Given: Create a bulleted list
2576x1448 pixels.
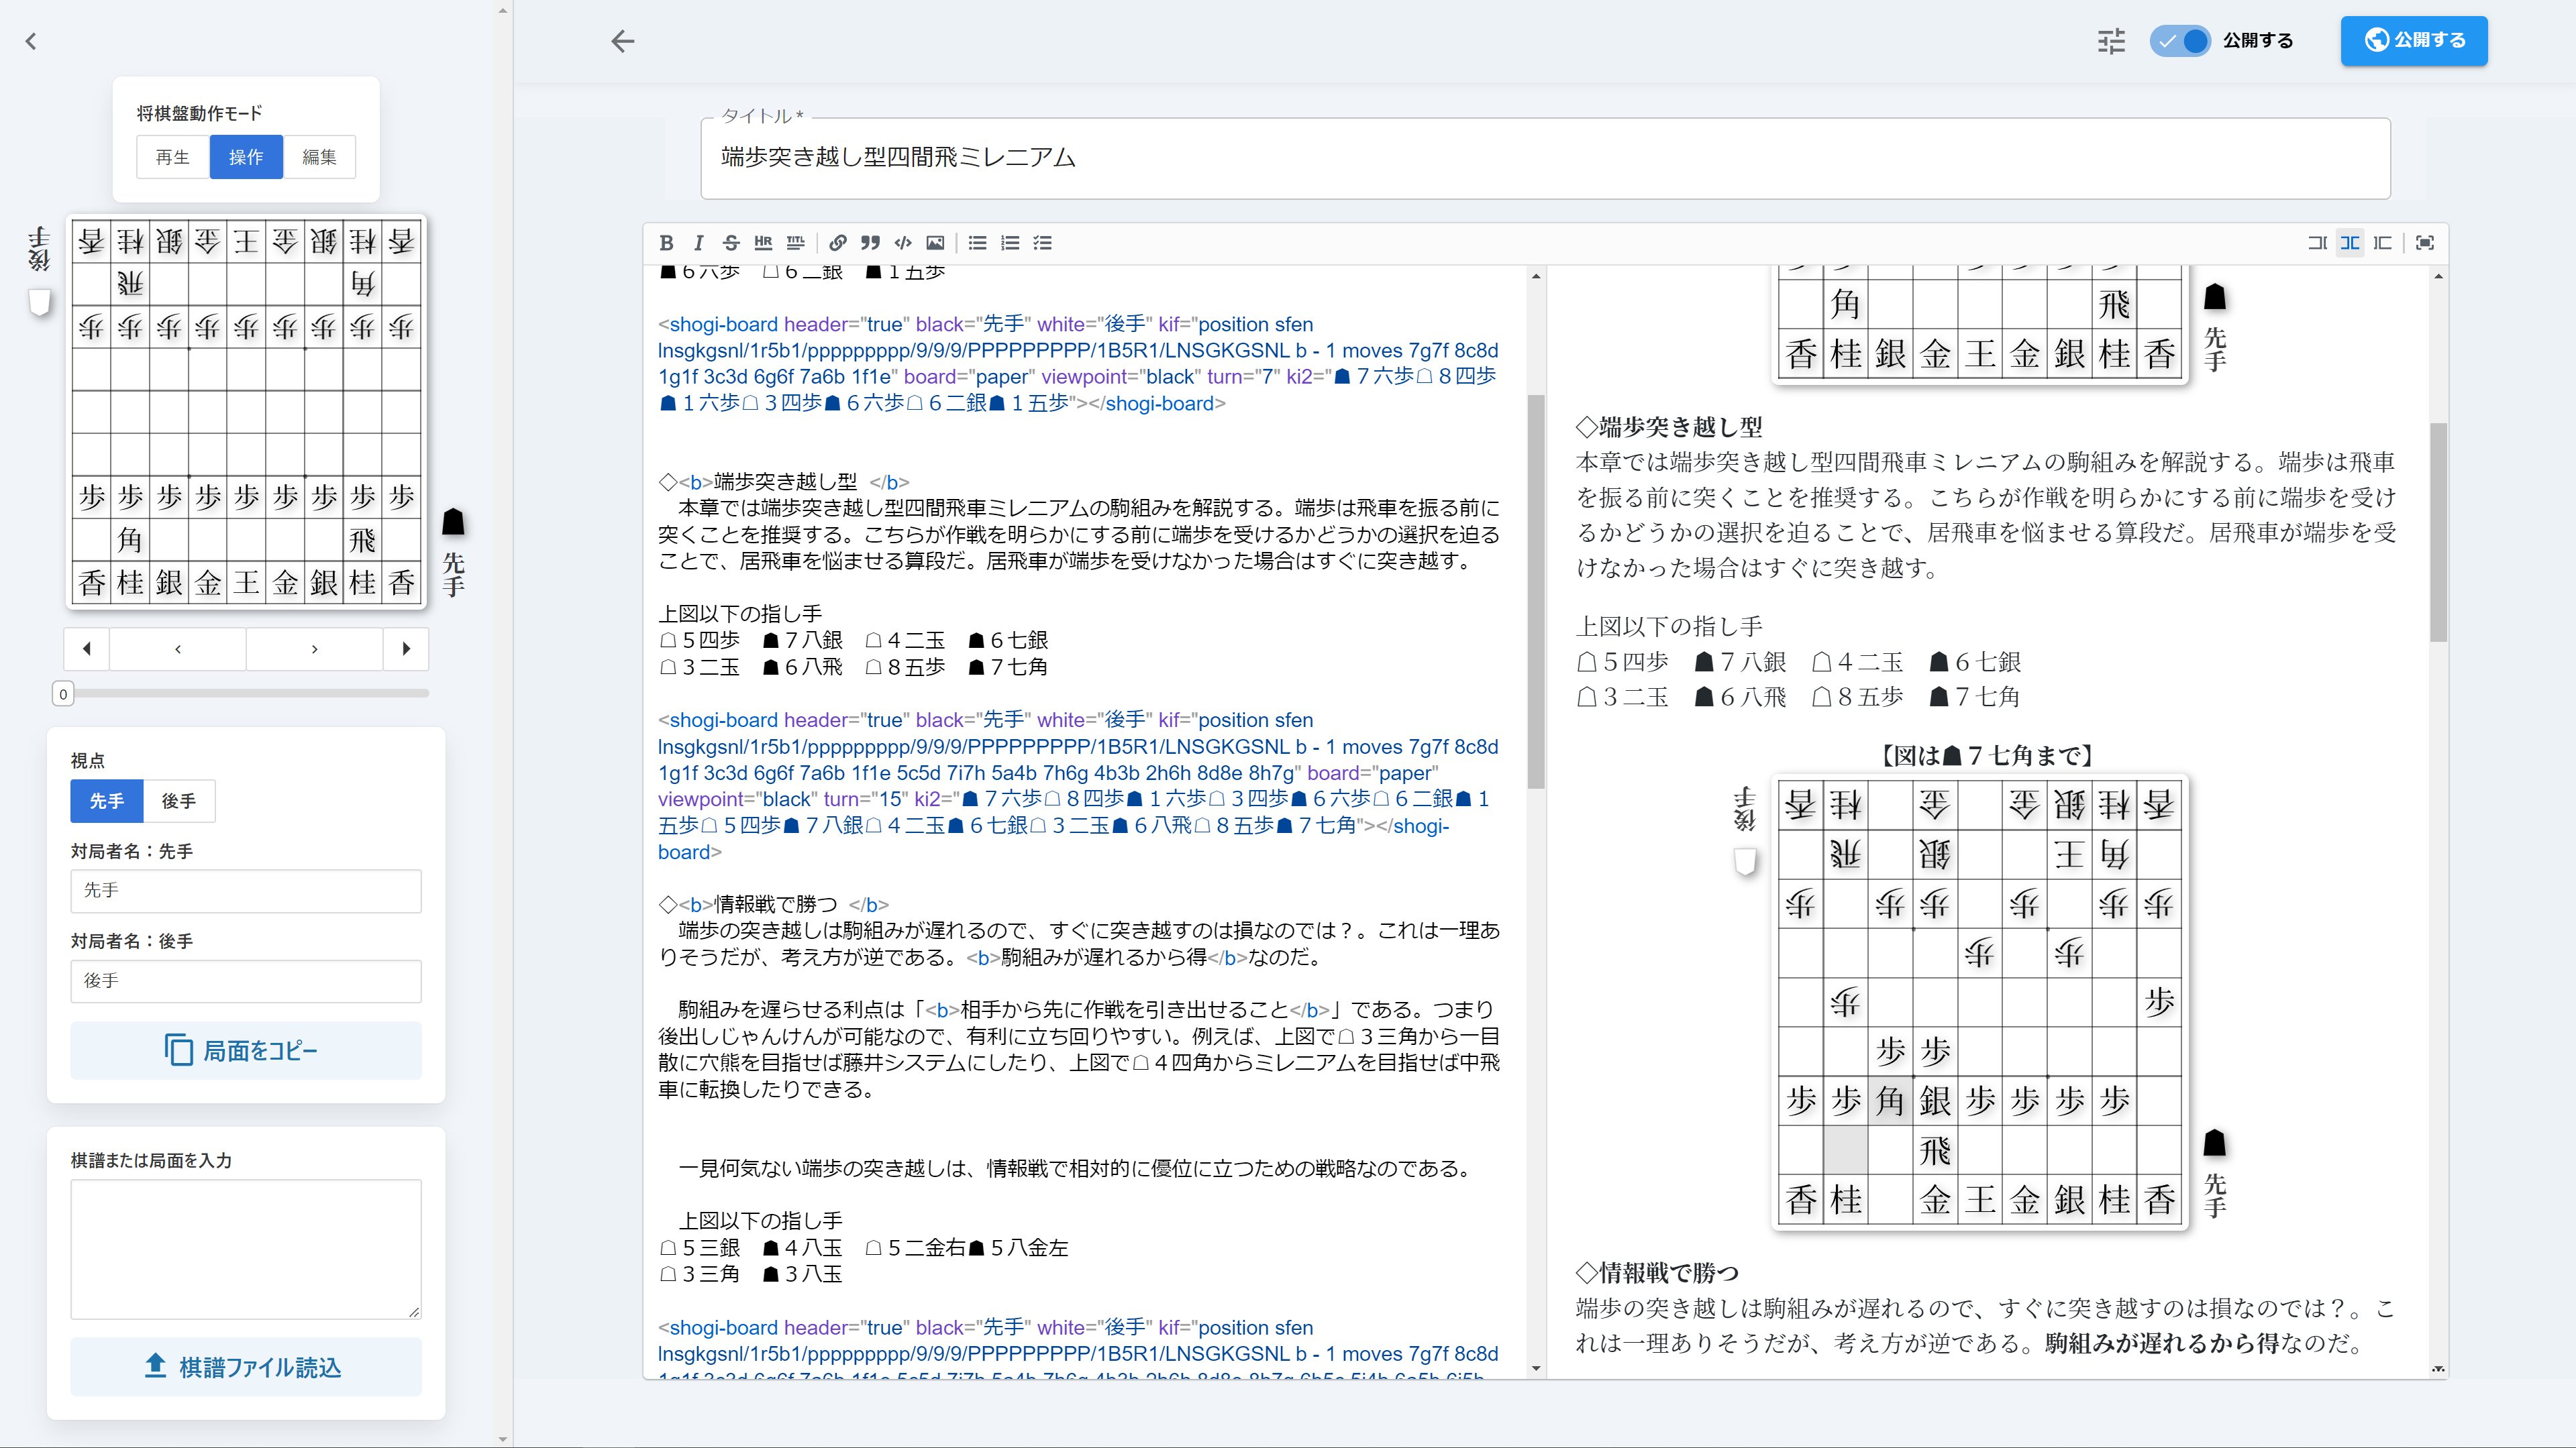Looking at the screenshot, I should coord(977,243).
